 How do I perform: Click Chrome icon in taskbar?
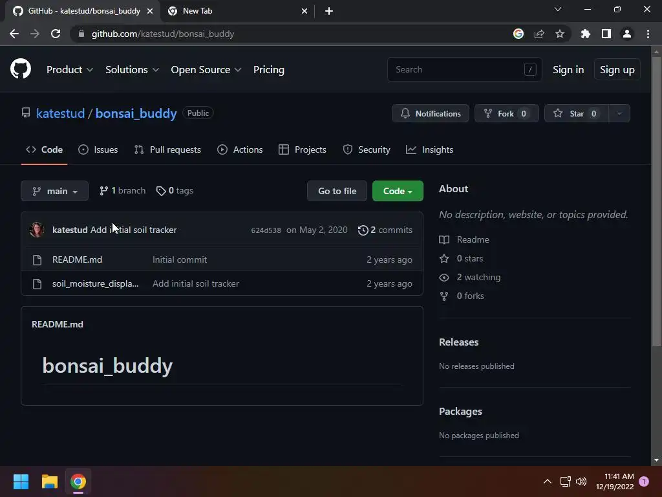[78, 481]
